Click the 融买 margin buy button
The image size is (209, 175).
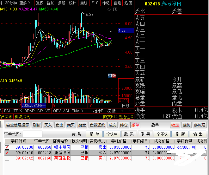pyautogui.click(x=71, y=125)
